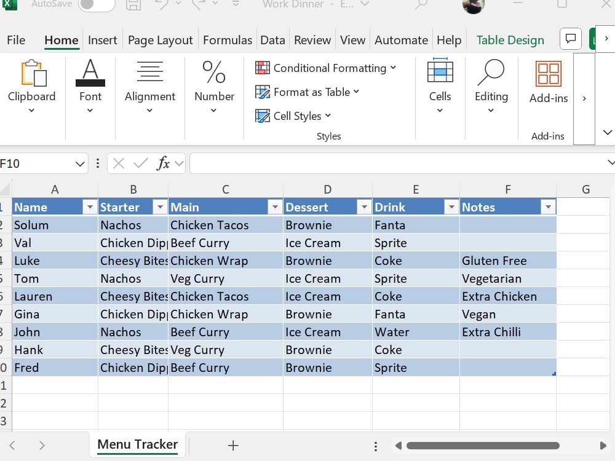Collapse the ribbon with chevron
Image resolution: width=615 pixels, height=461 pixels.
tap(608, 132)
